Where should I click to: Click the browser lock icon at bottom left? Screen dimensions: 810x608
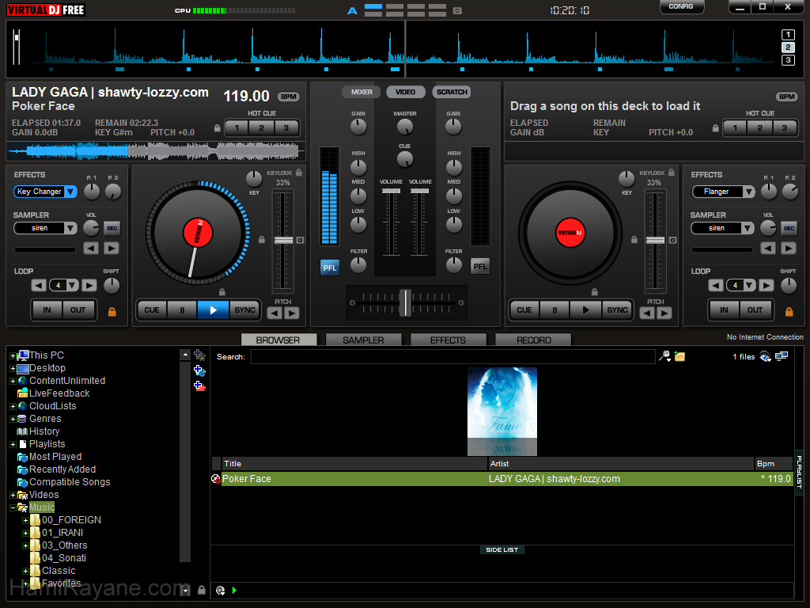[x=202, y=590]
